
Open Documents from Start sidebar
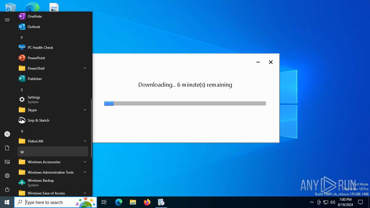7,148
